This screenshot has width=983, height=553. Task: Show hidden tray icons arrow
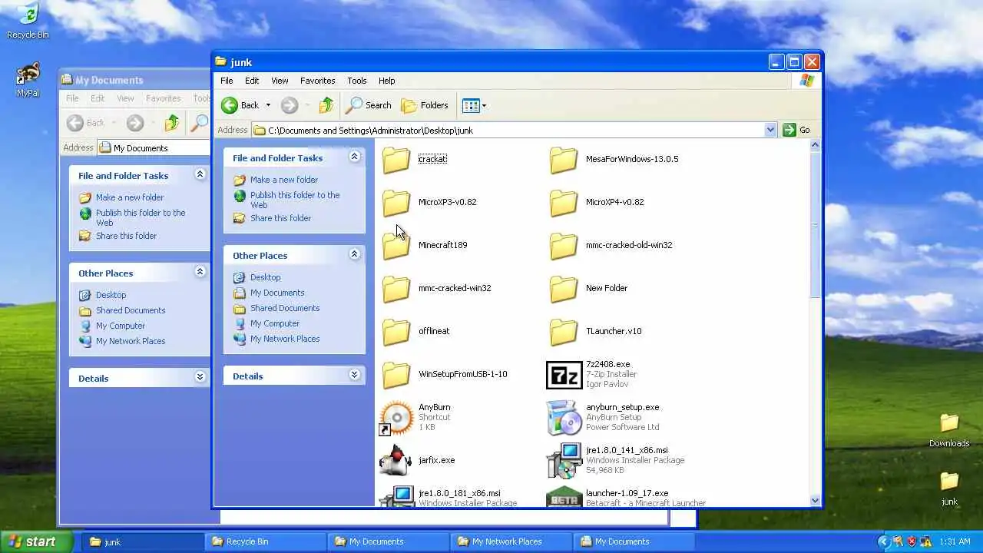884,541
